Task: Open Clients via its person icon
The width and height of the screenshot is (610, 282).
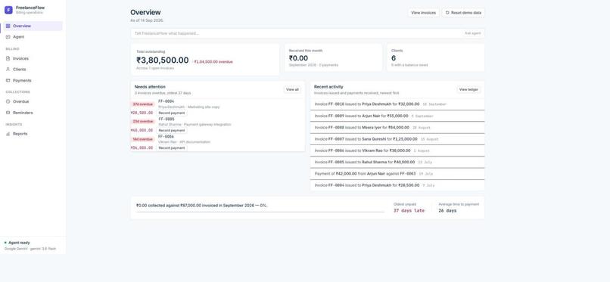Action: pos(8,70)
